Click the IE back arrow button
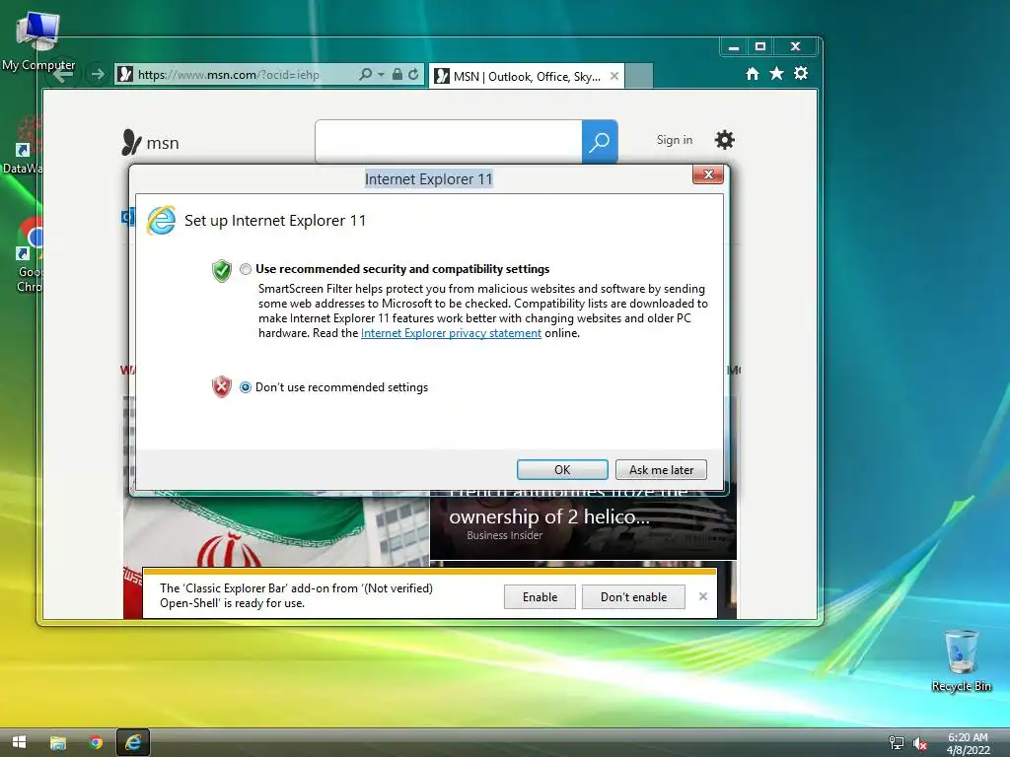 [62, 75]
